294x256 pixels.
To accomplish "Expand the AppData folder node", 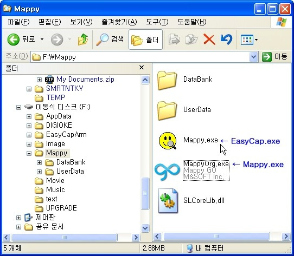I will tap(29, 117).
